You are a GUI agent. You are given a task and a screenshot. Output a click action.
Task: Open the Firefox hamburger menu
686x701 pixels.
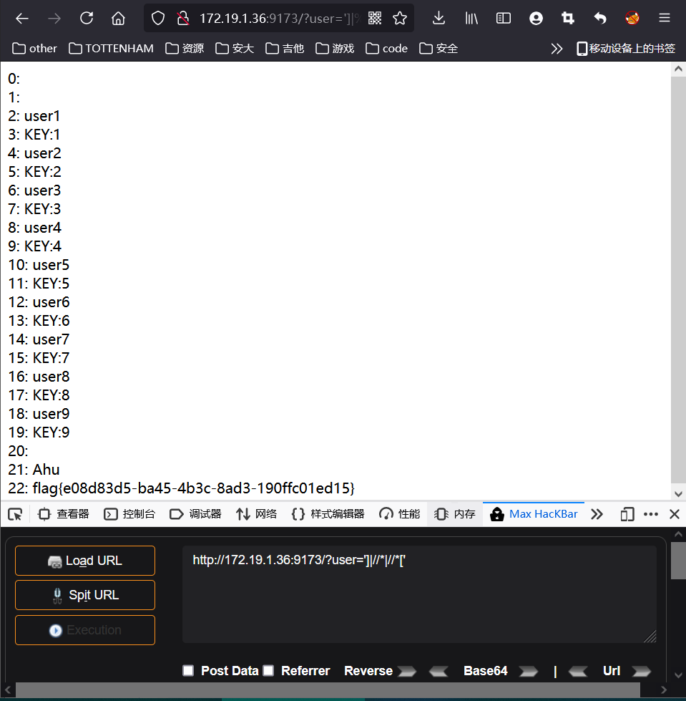coord(665,19)
